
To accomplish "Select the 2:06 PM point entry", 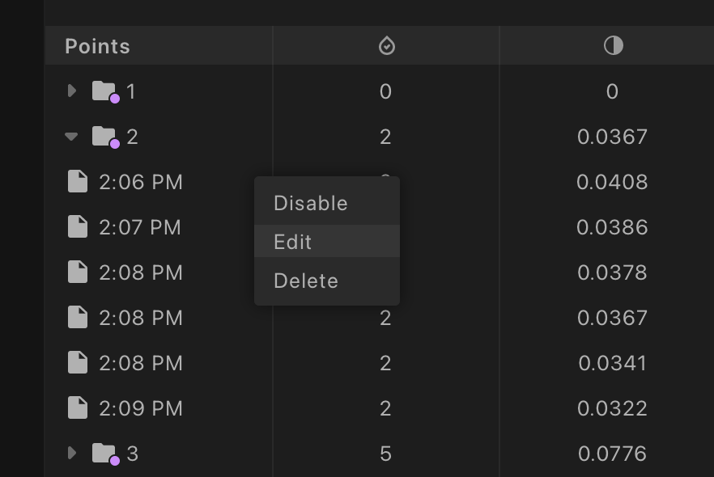I will pos(141,182).
